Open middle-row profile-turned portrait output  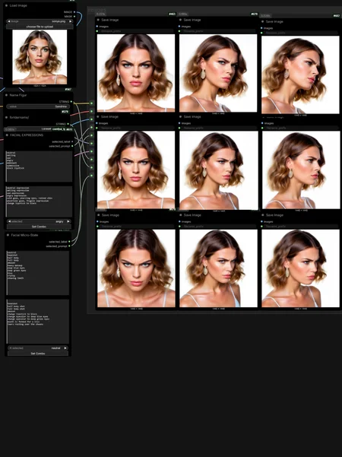coord(301,170)
